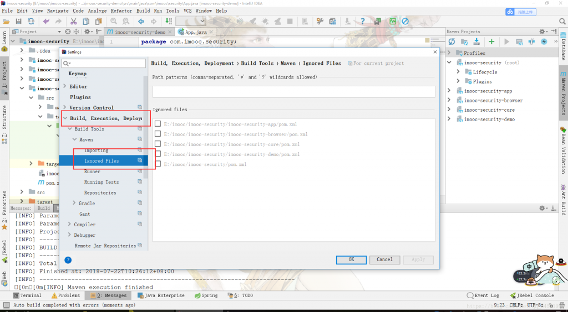Expand Debugger settings node
The height and width of the screenshot is (312, 568).
(x=69, y=235)
